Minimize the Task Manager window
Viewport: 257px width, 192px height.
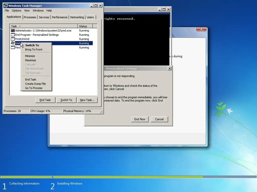(92, 6)
